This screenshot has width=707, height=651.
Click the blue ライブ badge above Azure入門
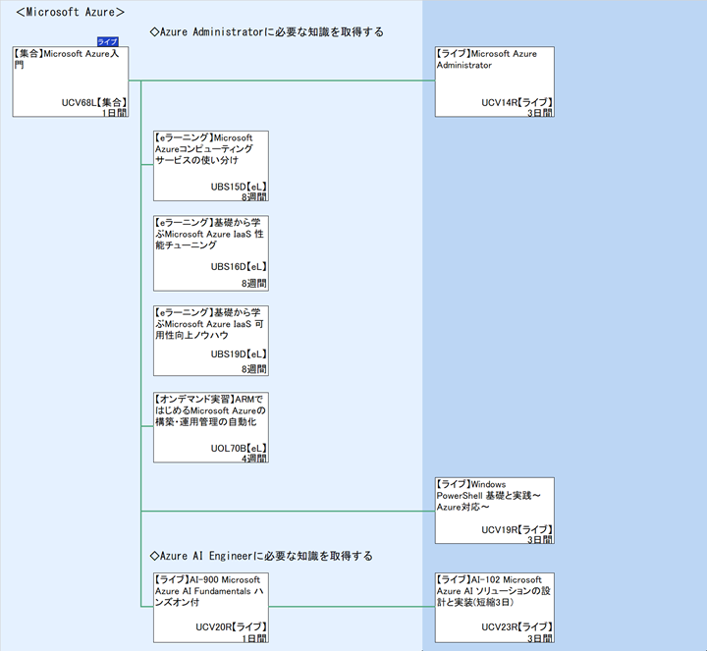[x=108, y=42]
